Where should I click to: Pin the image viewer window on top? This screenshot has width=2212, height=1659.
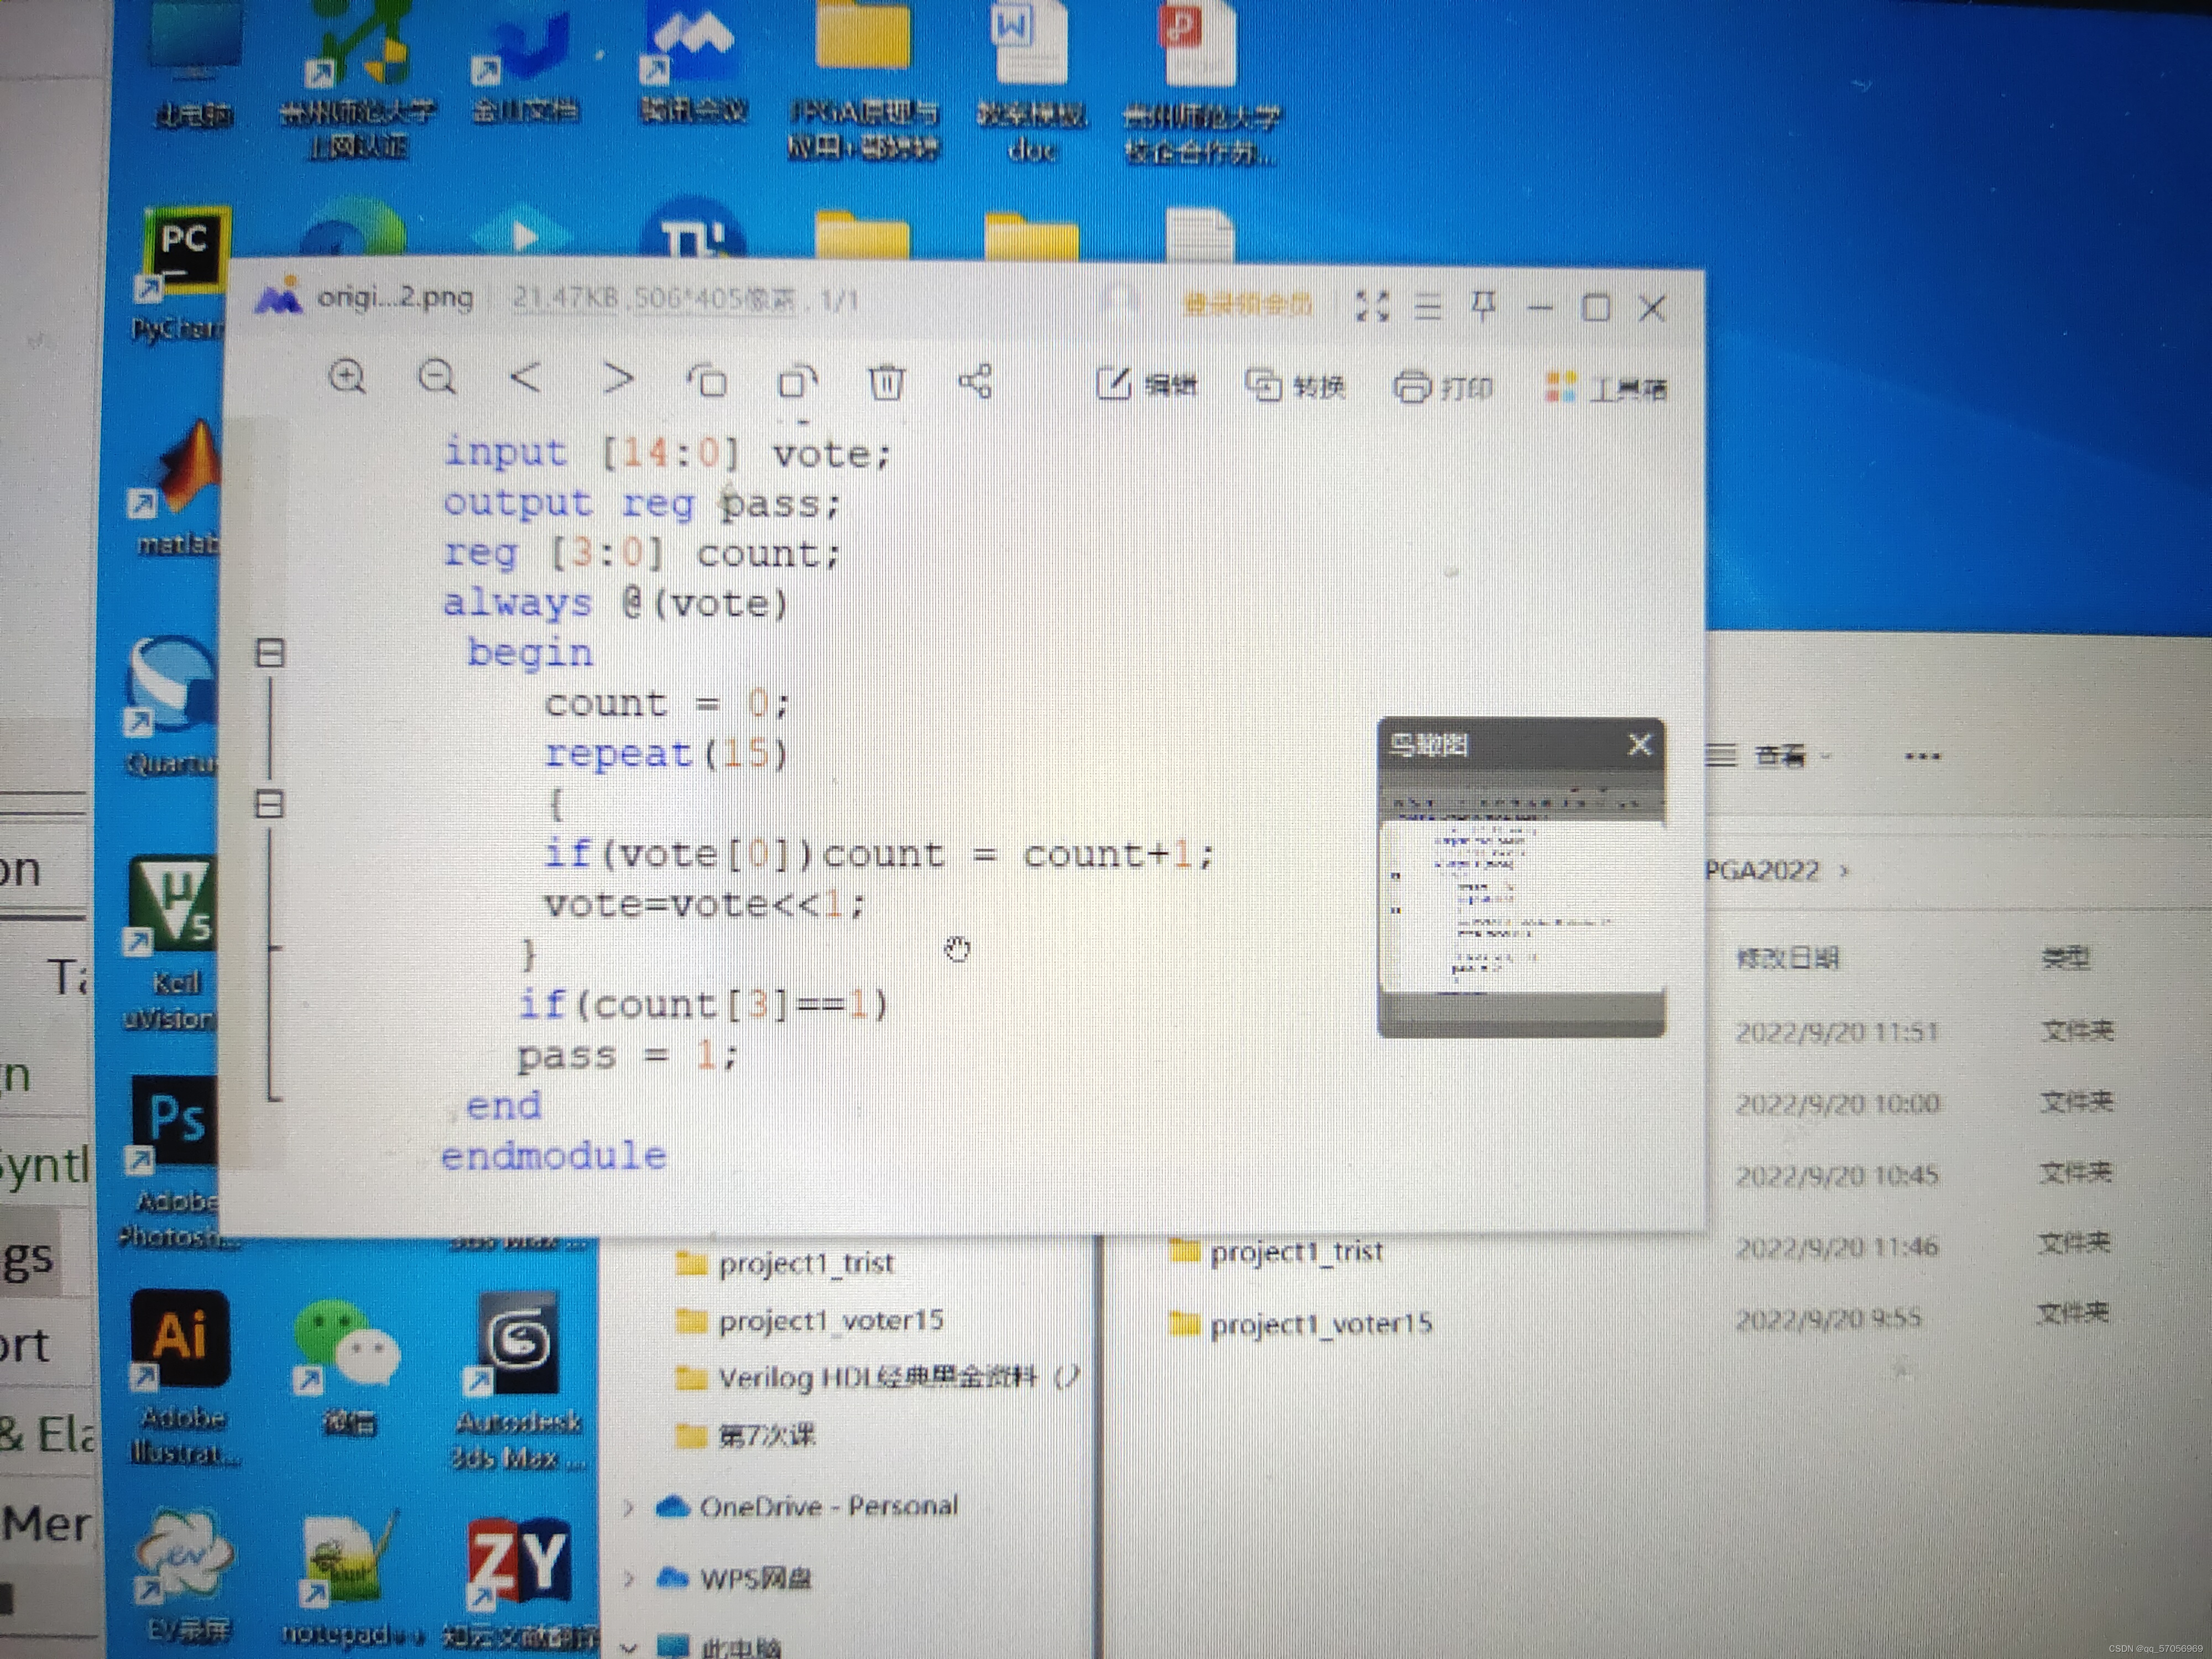pos(1483,306)
